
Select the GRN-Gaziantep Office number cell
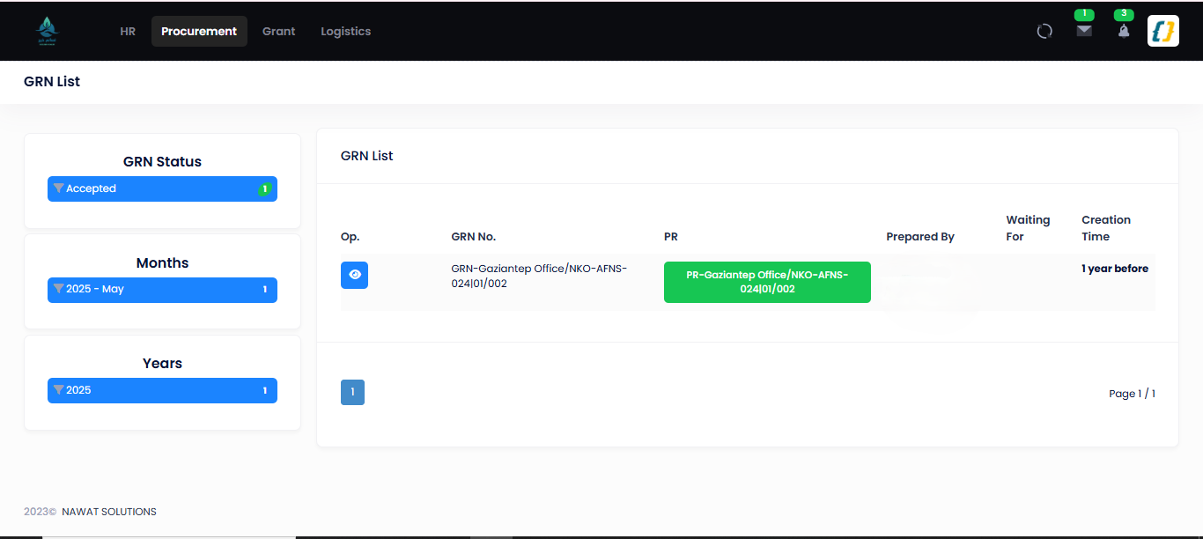point(539,276)
